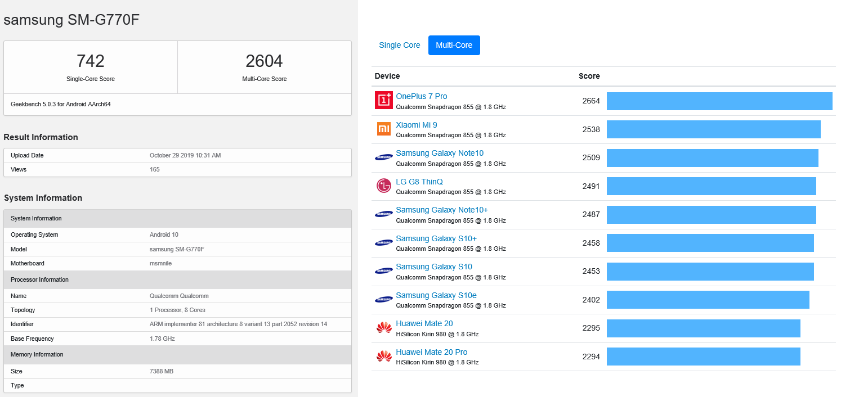Open the Samsung Galaxy Note10 link
The height and width of the screenshot is (397, 850).
(440, 153)
